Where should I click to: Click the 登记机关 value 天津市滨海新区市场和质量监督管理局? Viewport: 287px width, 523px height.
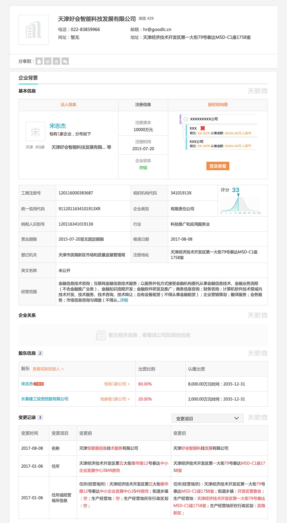coord(92,255)
